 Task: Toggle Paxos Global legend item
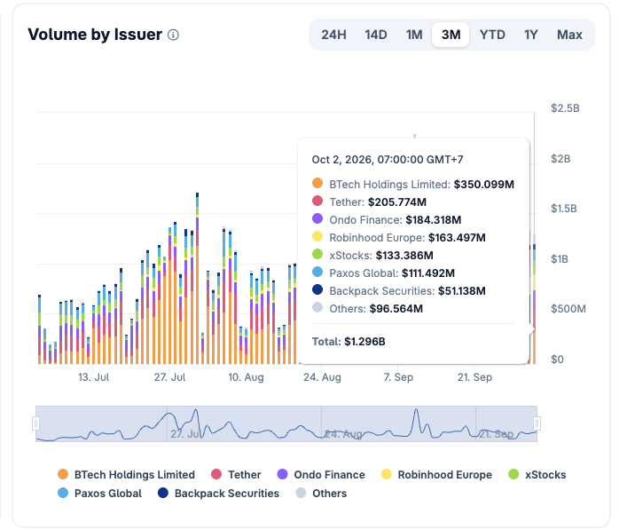[99, 494]
